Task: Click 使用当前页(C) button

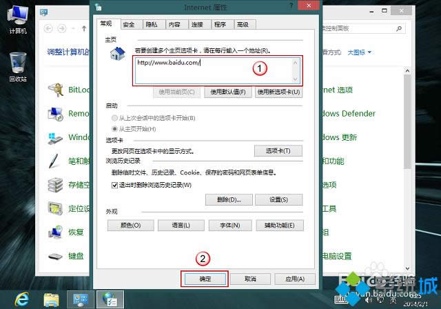Action: click(x=176, y=92)
